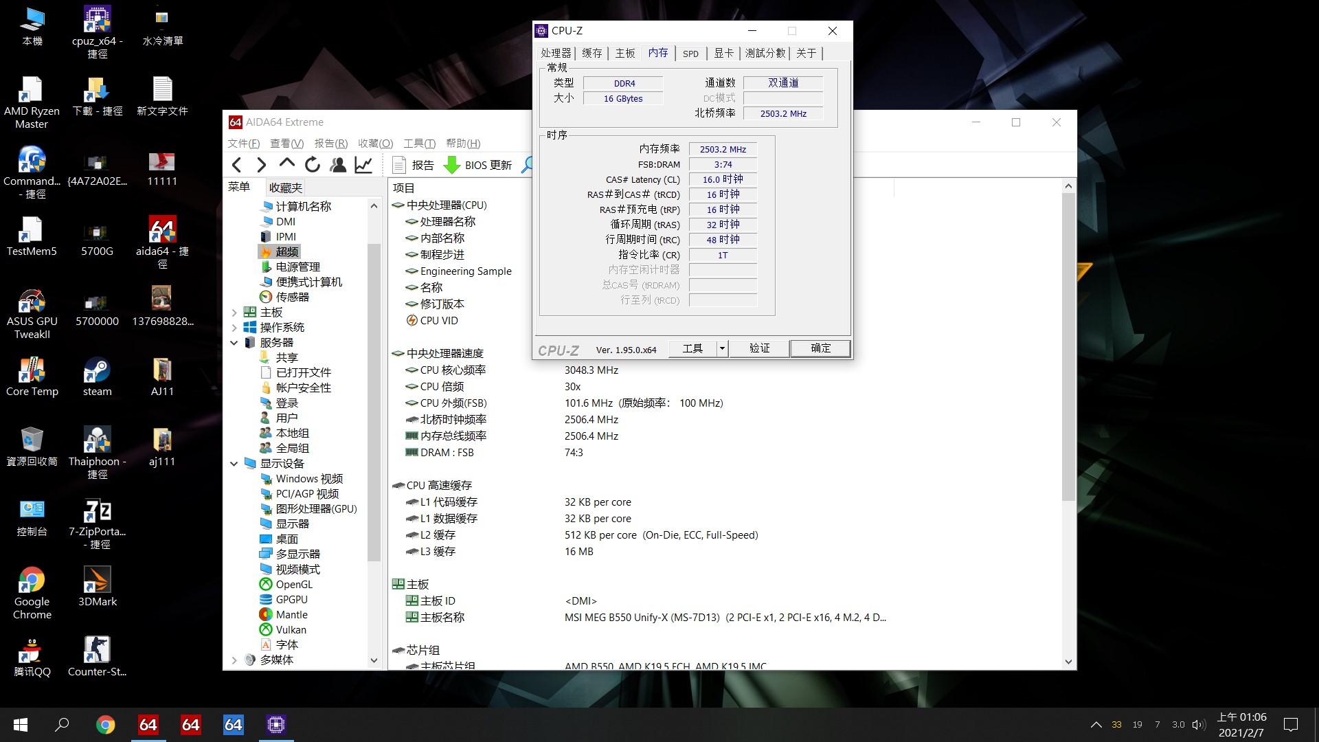Open the notification center icon
Image resolution: width=1319 pixels, height=742 pixels.
click(x=1291, y=724)
